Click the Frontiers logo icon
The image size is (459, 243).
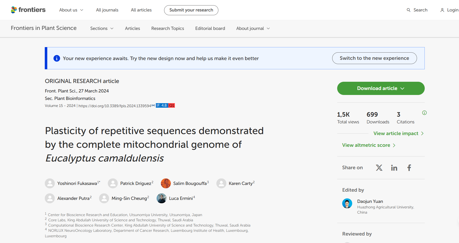pyautogui.click(x=14, y=10)
